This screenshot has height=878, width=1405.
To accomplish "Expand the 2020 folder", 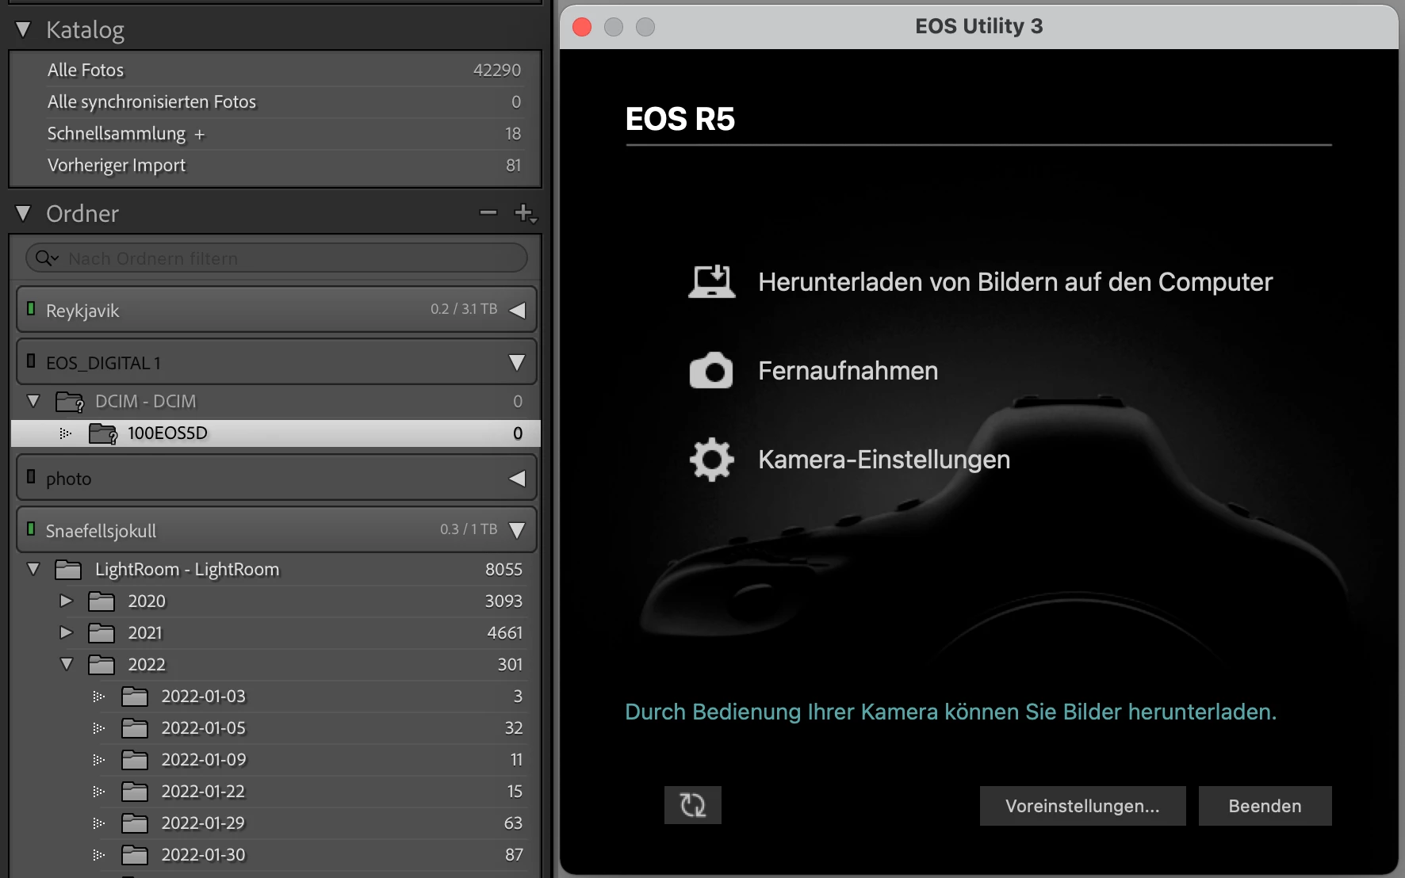I will coord(67,601).
